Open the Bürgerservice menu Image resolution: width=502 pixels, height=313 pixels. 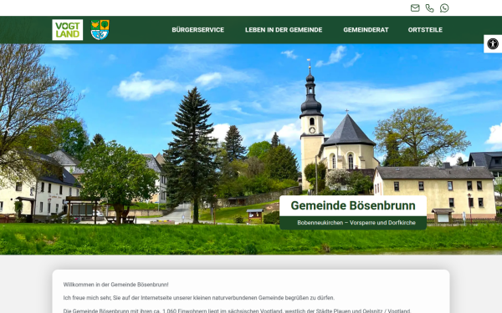tap(197, 30)
